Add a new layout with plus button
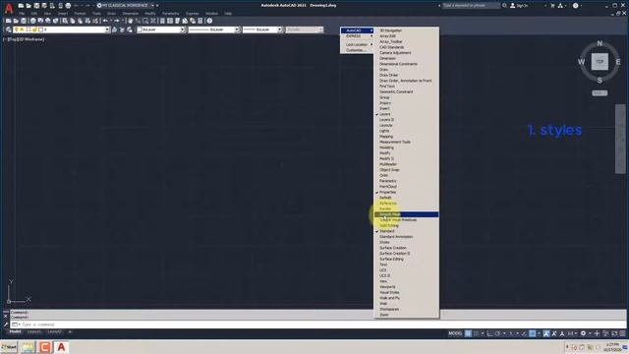Image resolution: width=629 pixels, height=354 pixels. pos(70,332)
